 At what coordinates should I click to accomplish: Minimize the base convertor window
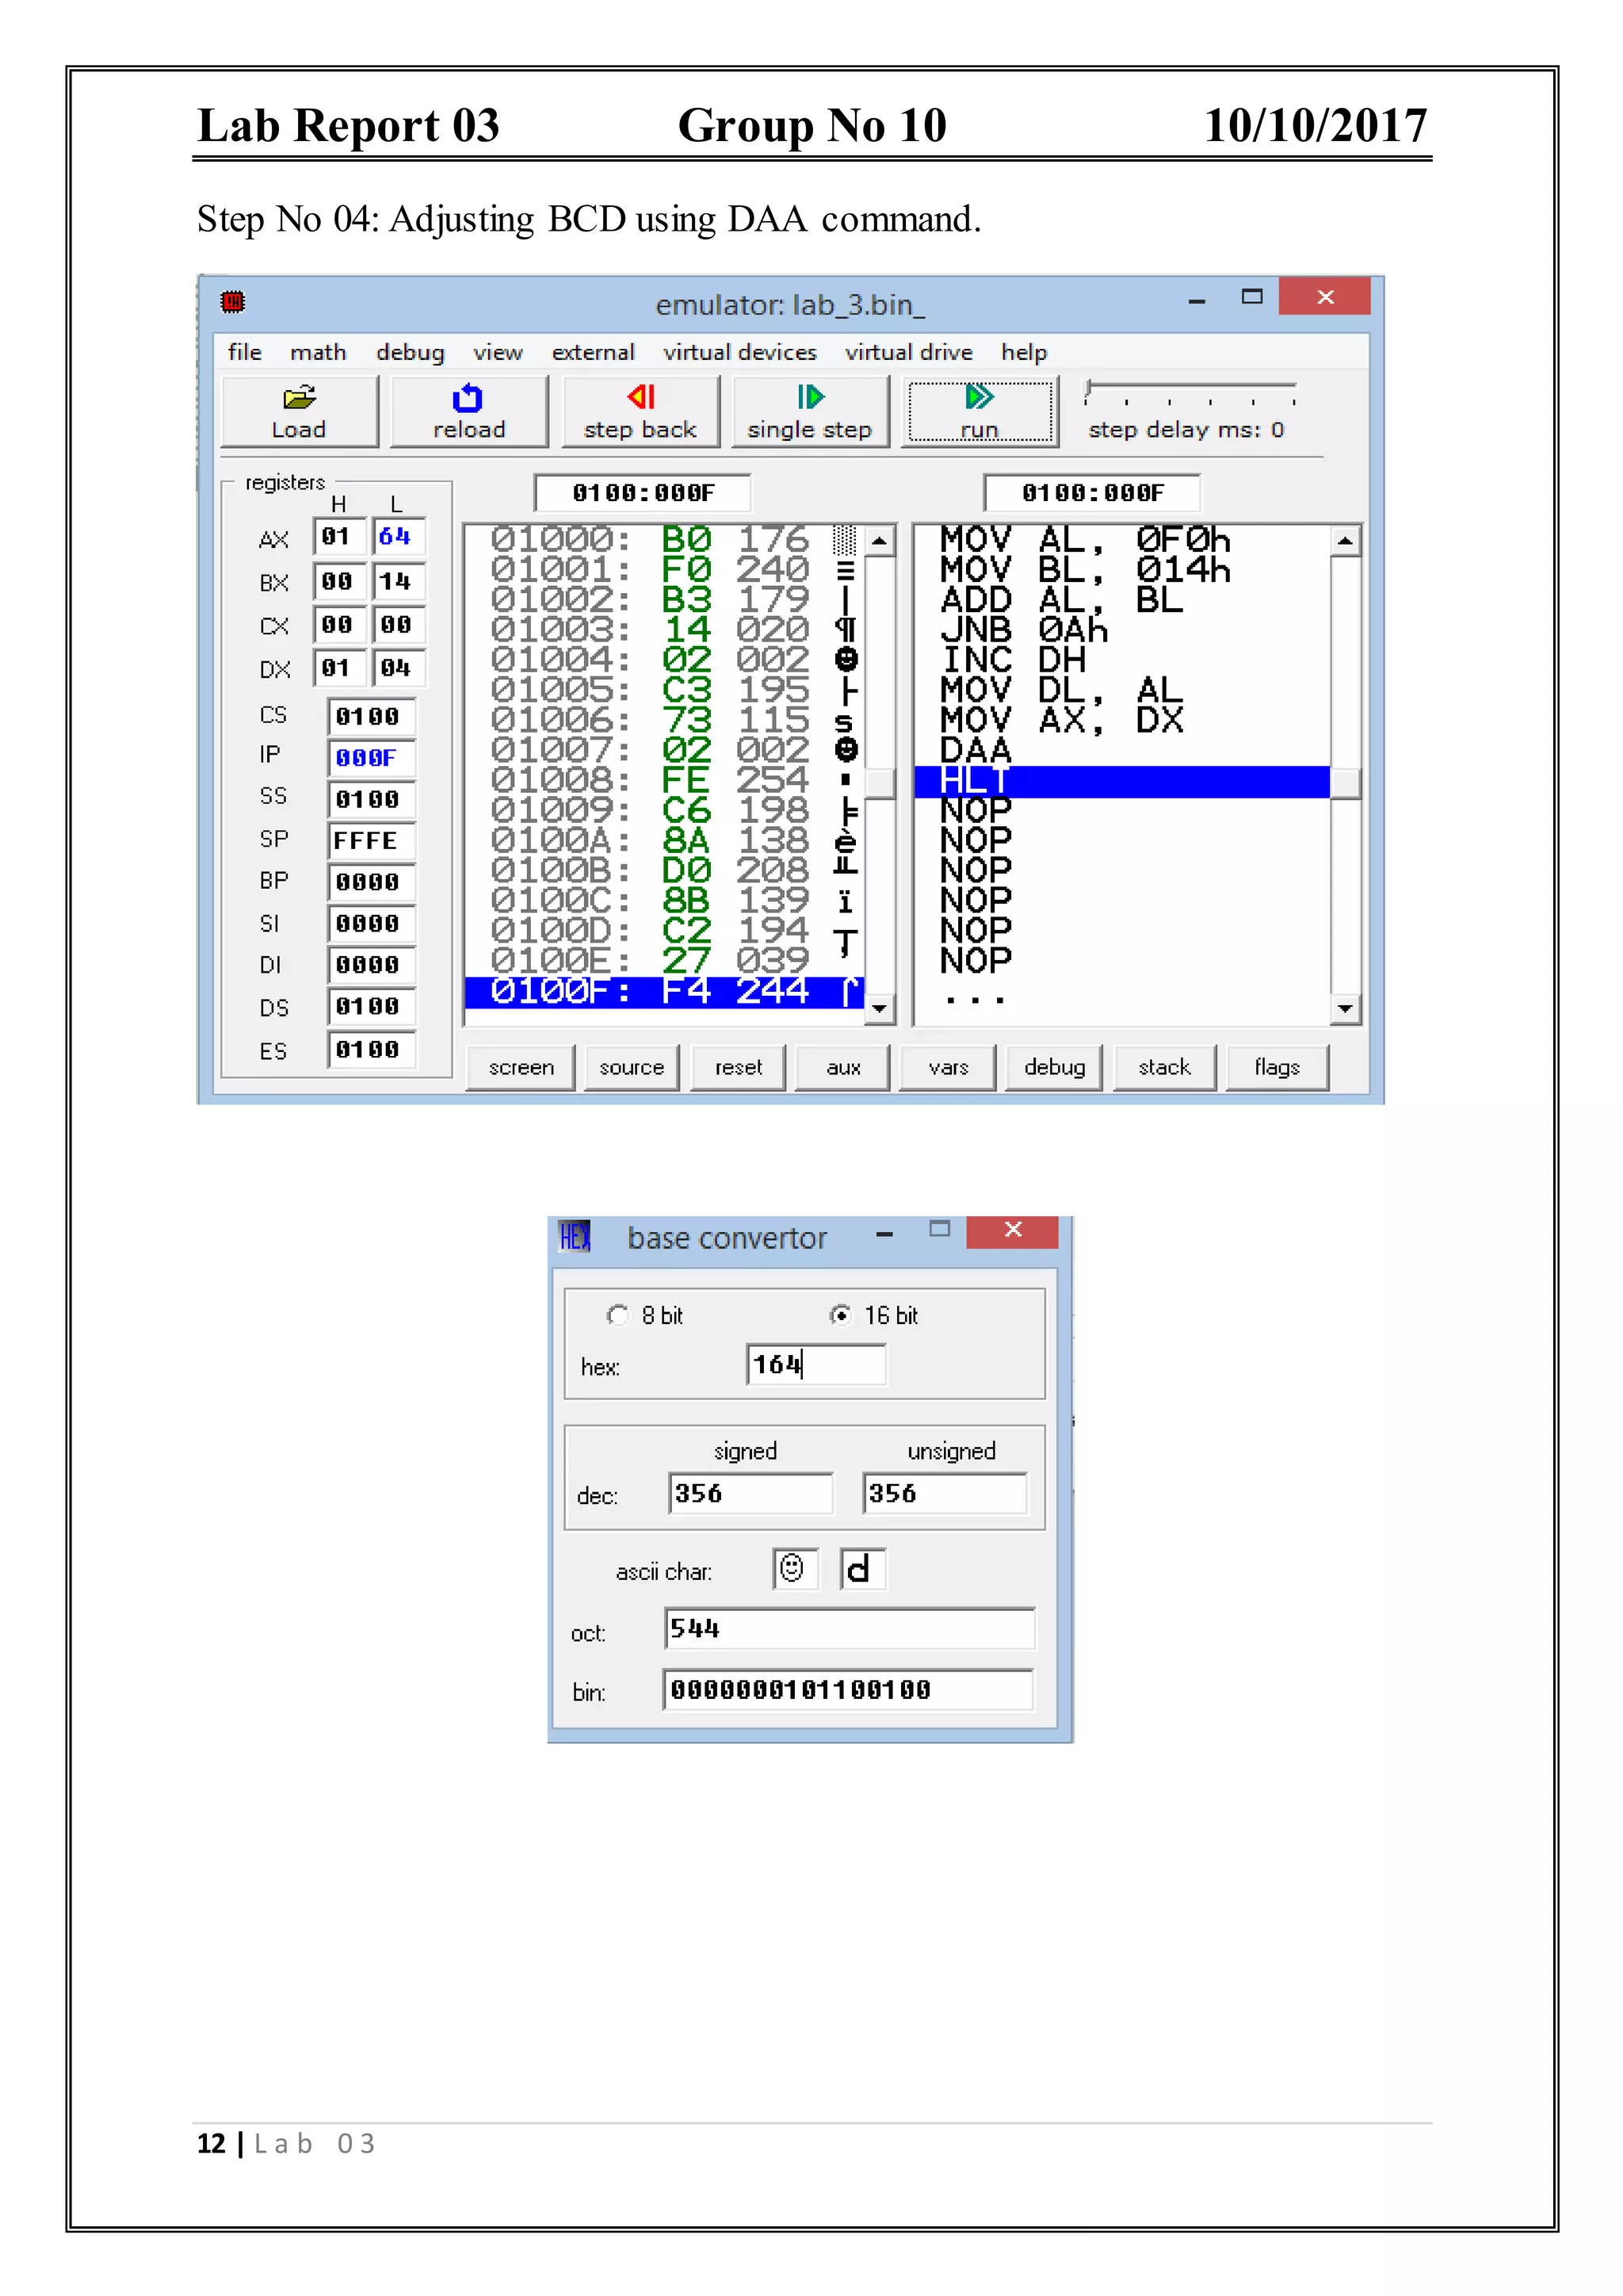click(x=884, y=1234)
